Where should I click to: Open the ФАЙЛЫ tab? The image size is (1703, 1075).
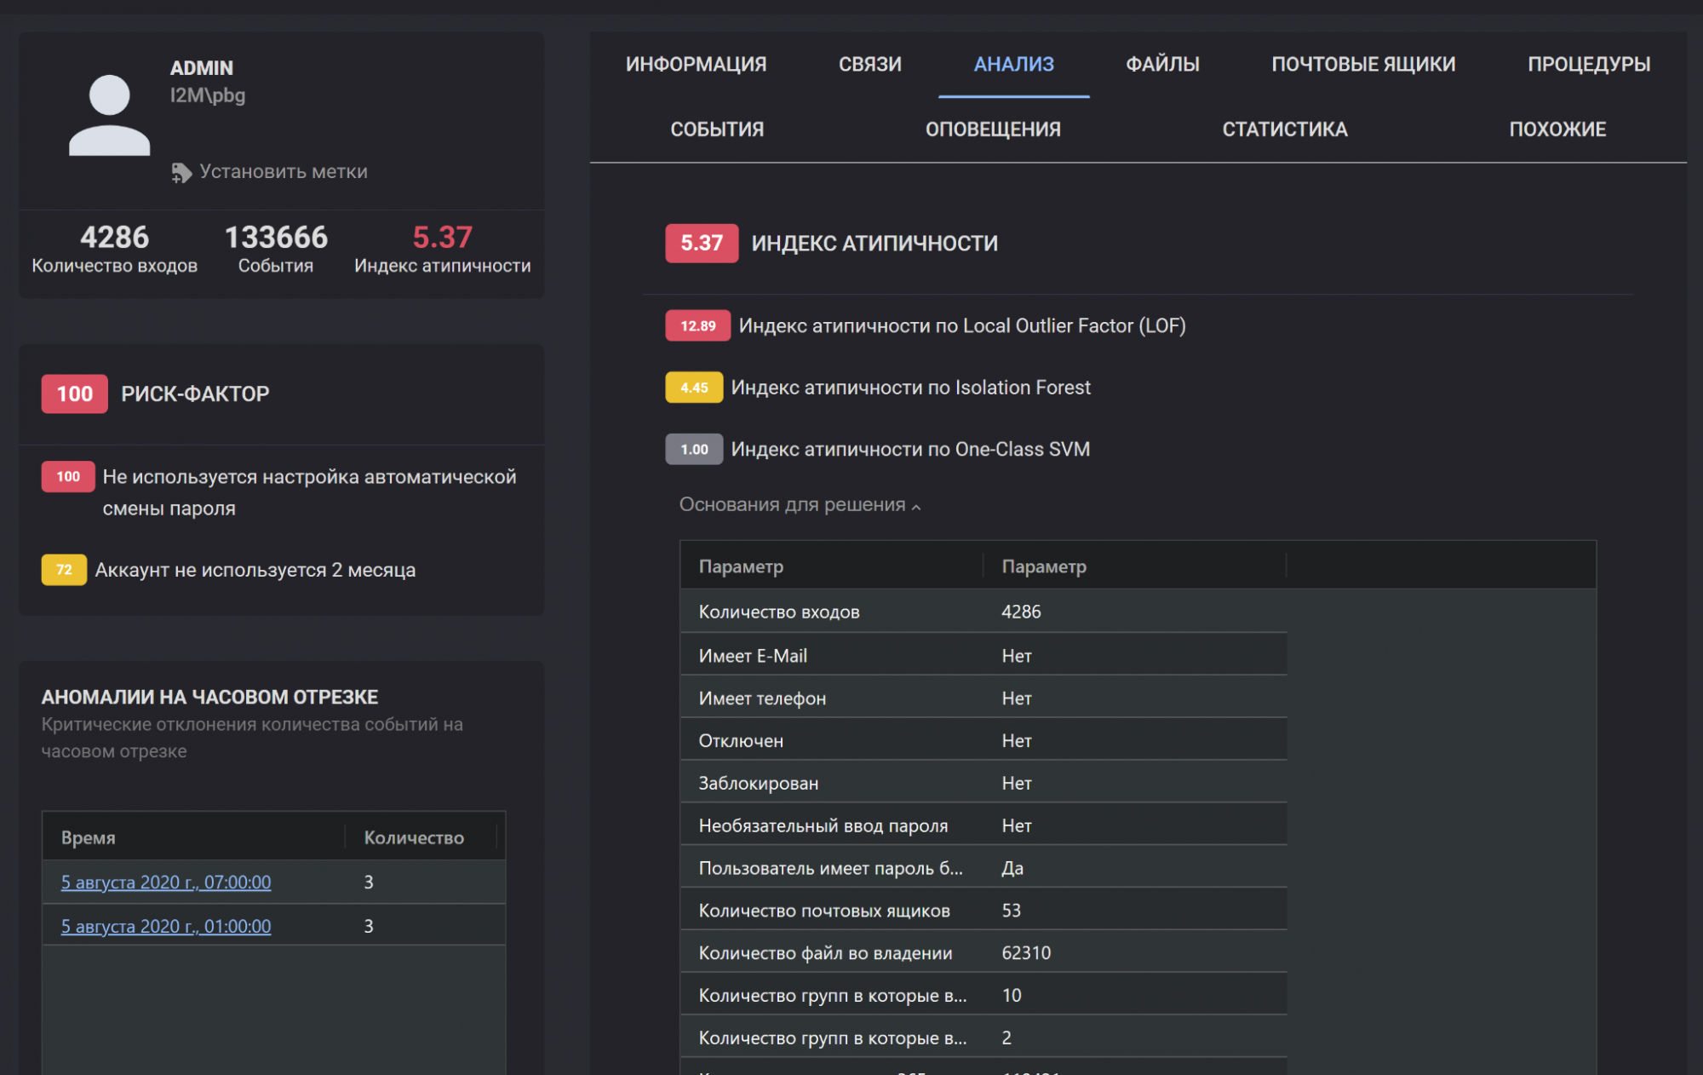pos(1162,64)
